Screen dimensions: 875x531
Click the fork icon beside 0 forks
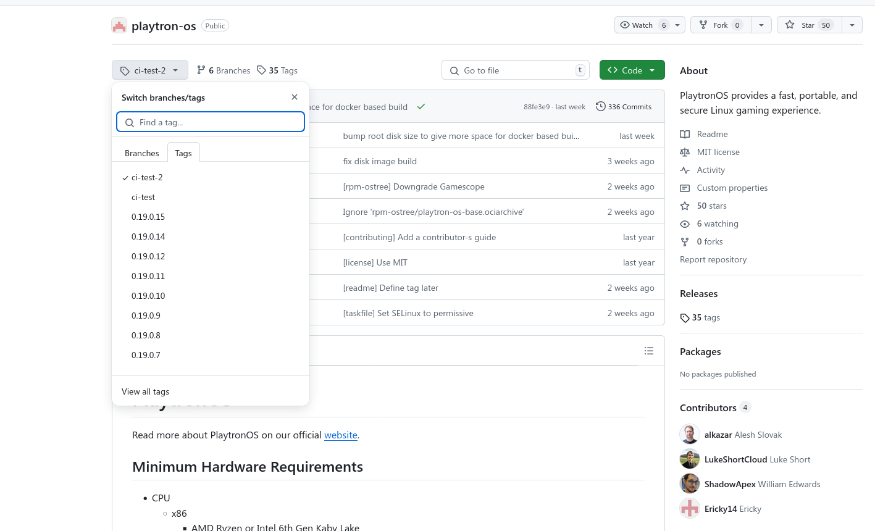click(x=685, y=241)
